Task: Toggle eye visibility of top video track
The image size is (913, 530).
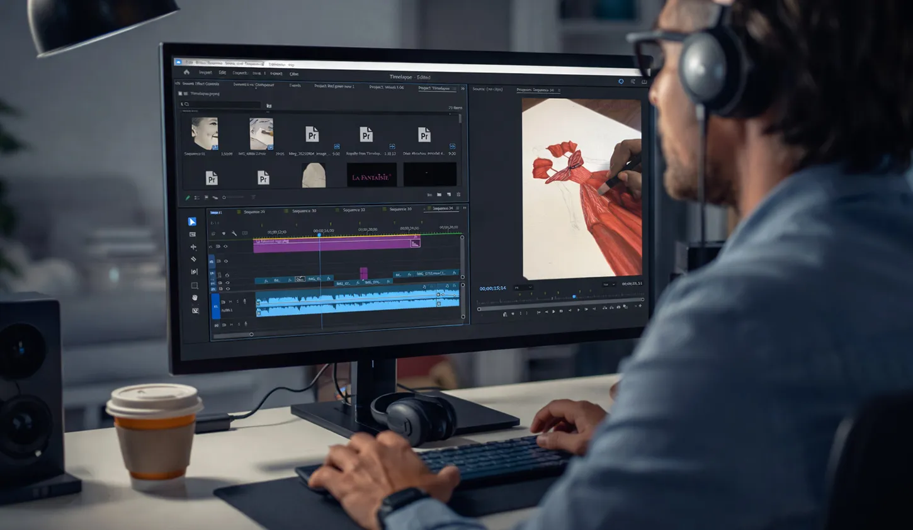Action: pos(225,246)
